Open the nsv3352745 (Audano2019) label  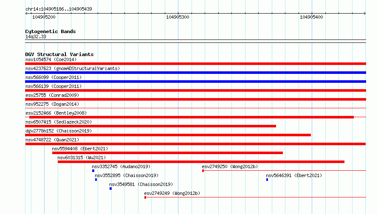click(121, 166)
